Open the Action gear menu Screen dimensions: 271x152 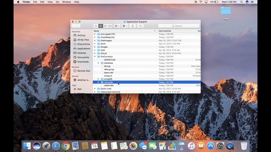[x=125, y=26]
